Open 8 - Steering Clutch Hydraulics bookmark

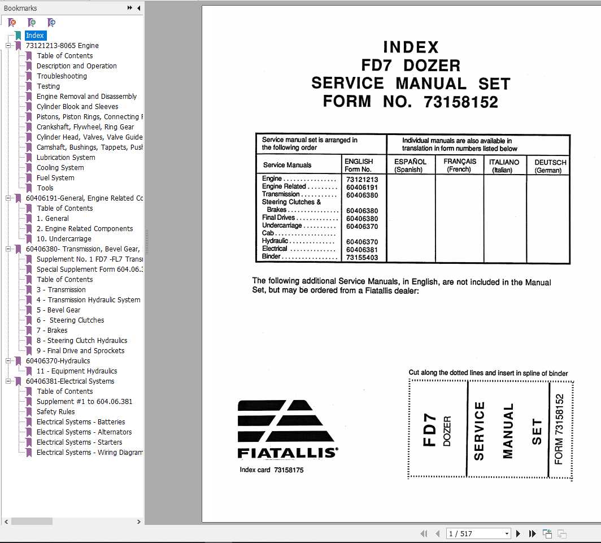tap(82, 341)
